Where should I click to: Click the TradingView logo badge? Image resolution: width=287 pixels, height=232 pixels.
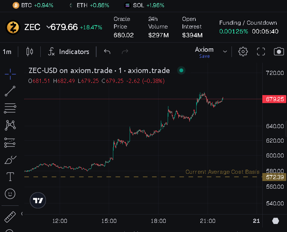[x=38, y=200]
